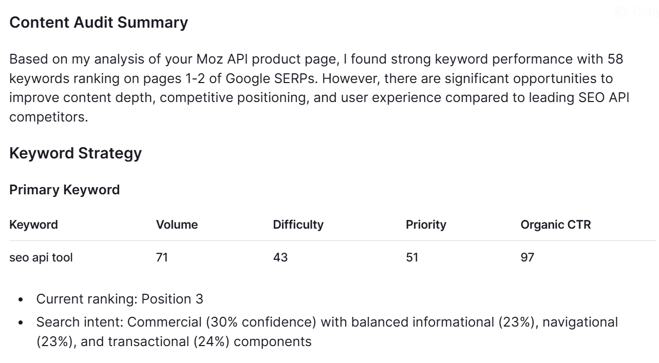The height and width of the screenshot is (363, 659).
Task: Click the Search intent bullet text
Action: pyautogui.click(x=327, y=322)
